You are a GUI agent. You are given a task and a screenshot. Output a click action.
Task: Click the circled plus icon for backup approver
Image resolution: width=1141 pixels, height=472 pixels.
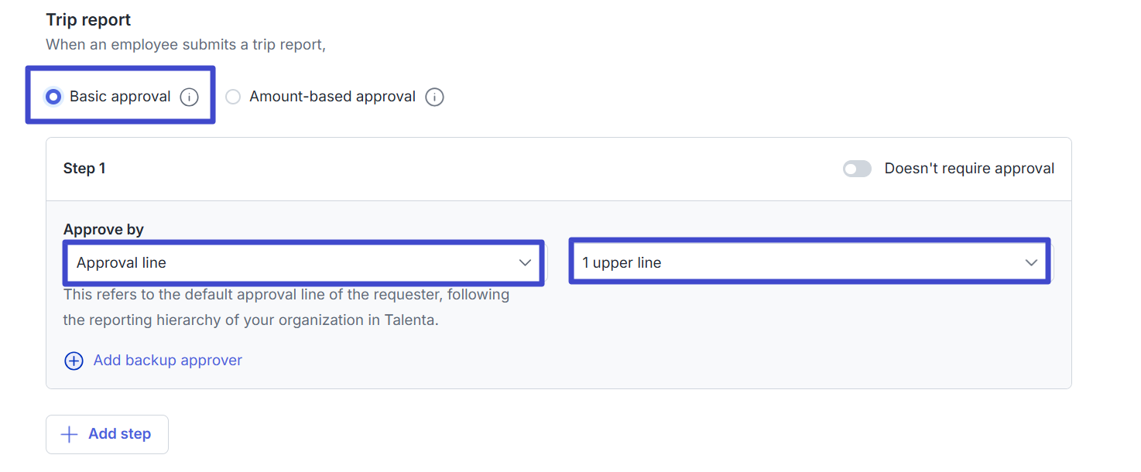[74, 361]
